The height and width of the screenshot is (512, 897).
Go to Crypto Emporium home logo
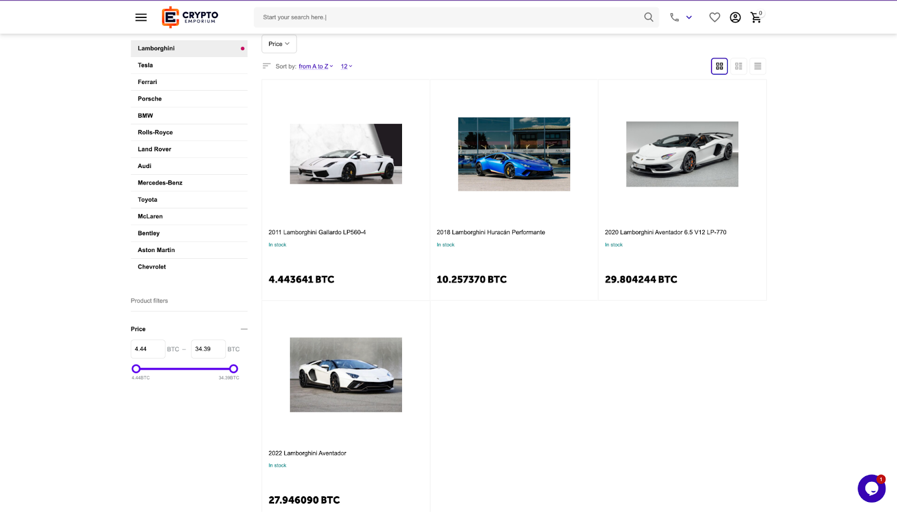coord(190,17)
